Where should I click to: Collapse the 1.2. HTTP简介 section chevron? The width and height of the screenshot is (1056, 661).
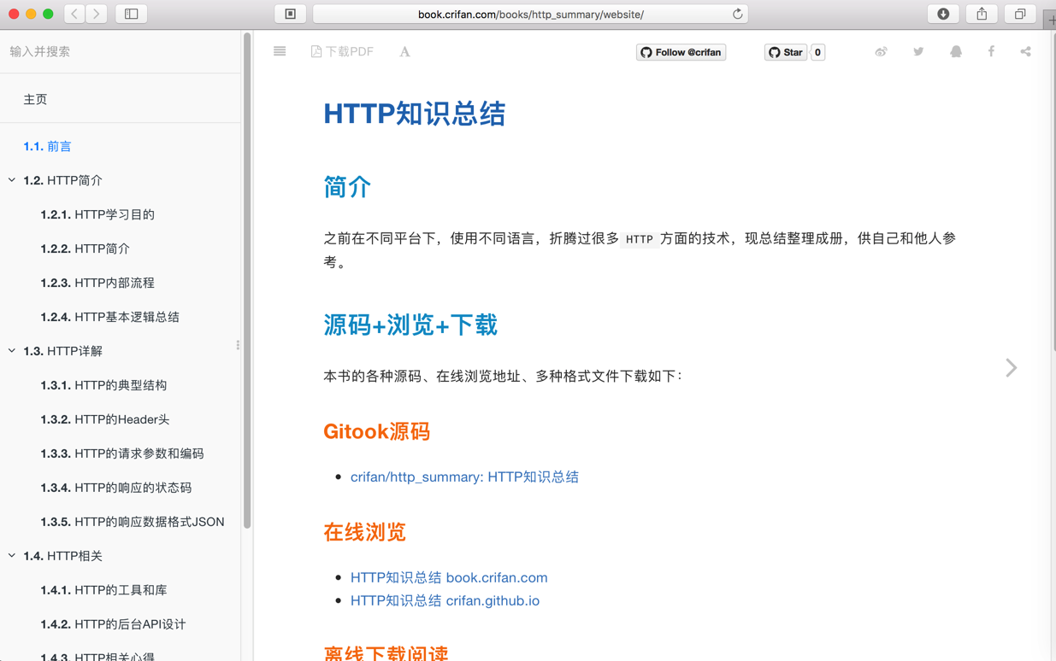click(12, 180)
